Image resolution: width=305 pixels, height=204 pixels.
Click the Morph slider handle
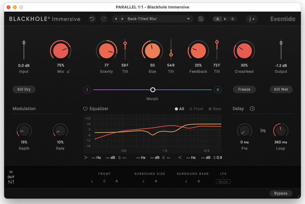(x=153, y=90)
